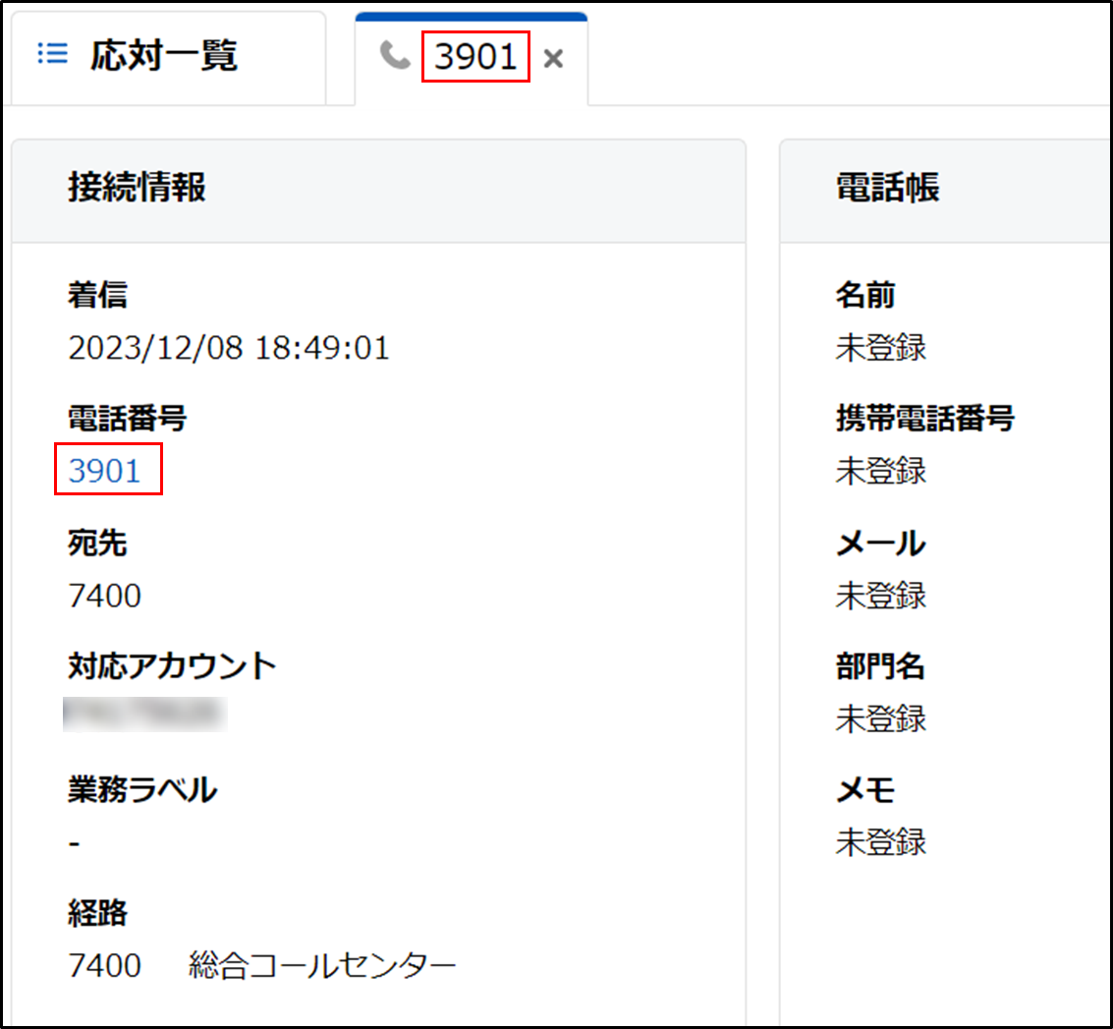Click the blurred 対応アカウント value
This screenshot has width=1113, height=1029.
[144, 715]
